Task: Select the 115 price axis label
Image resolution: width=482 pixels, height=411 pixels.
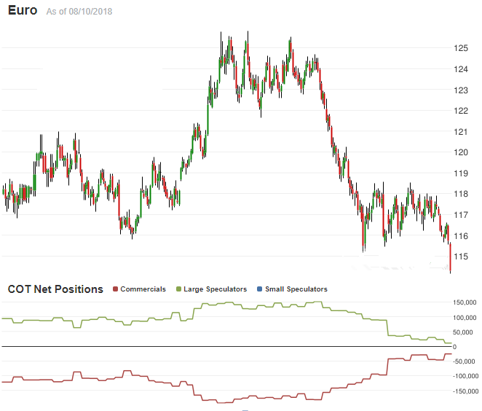Action: (x=460, y=257)
